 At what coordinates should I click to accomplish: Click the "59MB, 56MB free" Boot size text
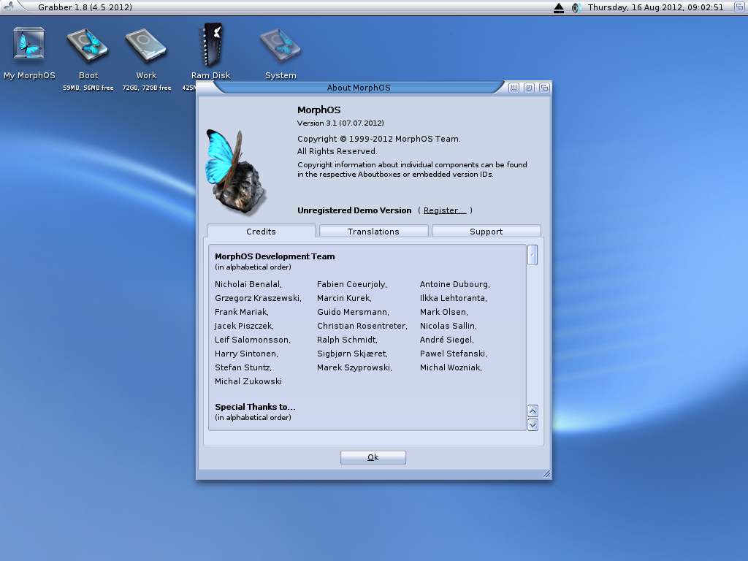click(x=88, y=88)
